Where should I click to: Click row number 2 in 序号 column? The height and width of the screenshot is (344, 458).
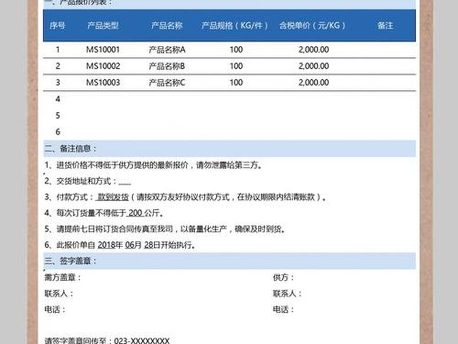point(58,66)
